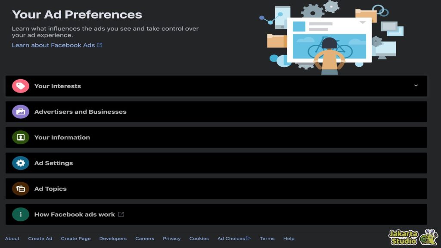This screenshot has height=248, width=441.
Task: Open the How Facebook ads work link
Action: [75, 214]
